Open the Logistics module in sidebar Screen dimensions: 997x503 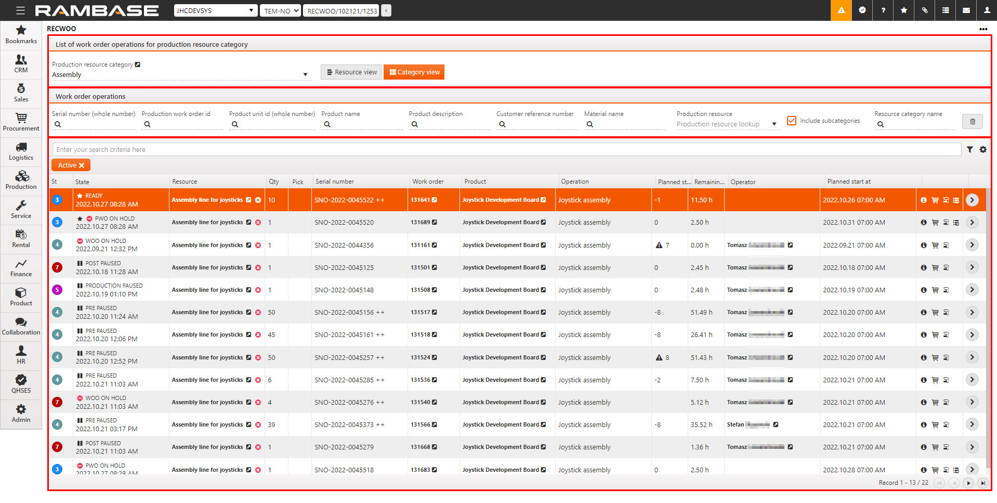[x=21, y=151]
